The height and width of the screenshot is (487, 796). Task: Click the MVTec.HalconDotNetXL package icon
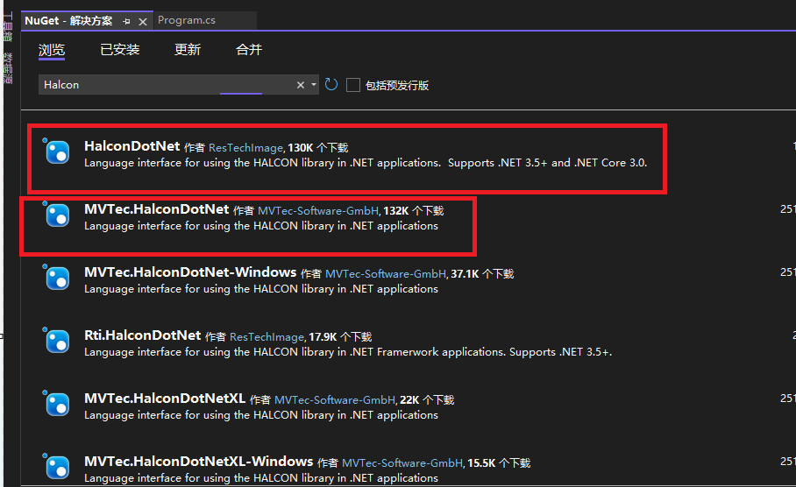tap(57, 405)
